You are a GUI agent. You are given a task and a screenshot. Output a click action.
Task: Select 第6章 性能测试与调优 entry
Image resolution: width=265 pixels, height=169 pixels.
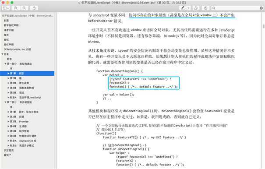(23, 136)
